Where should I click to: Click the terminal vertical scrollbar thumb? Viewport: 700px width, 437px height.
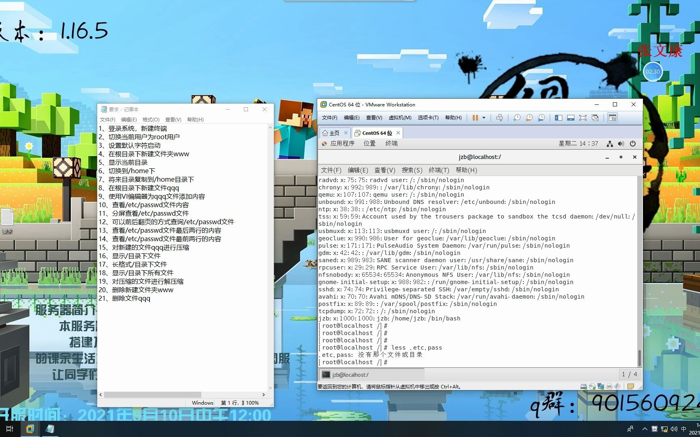pyautogui.click(x=639, y=358)
